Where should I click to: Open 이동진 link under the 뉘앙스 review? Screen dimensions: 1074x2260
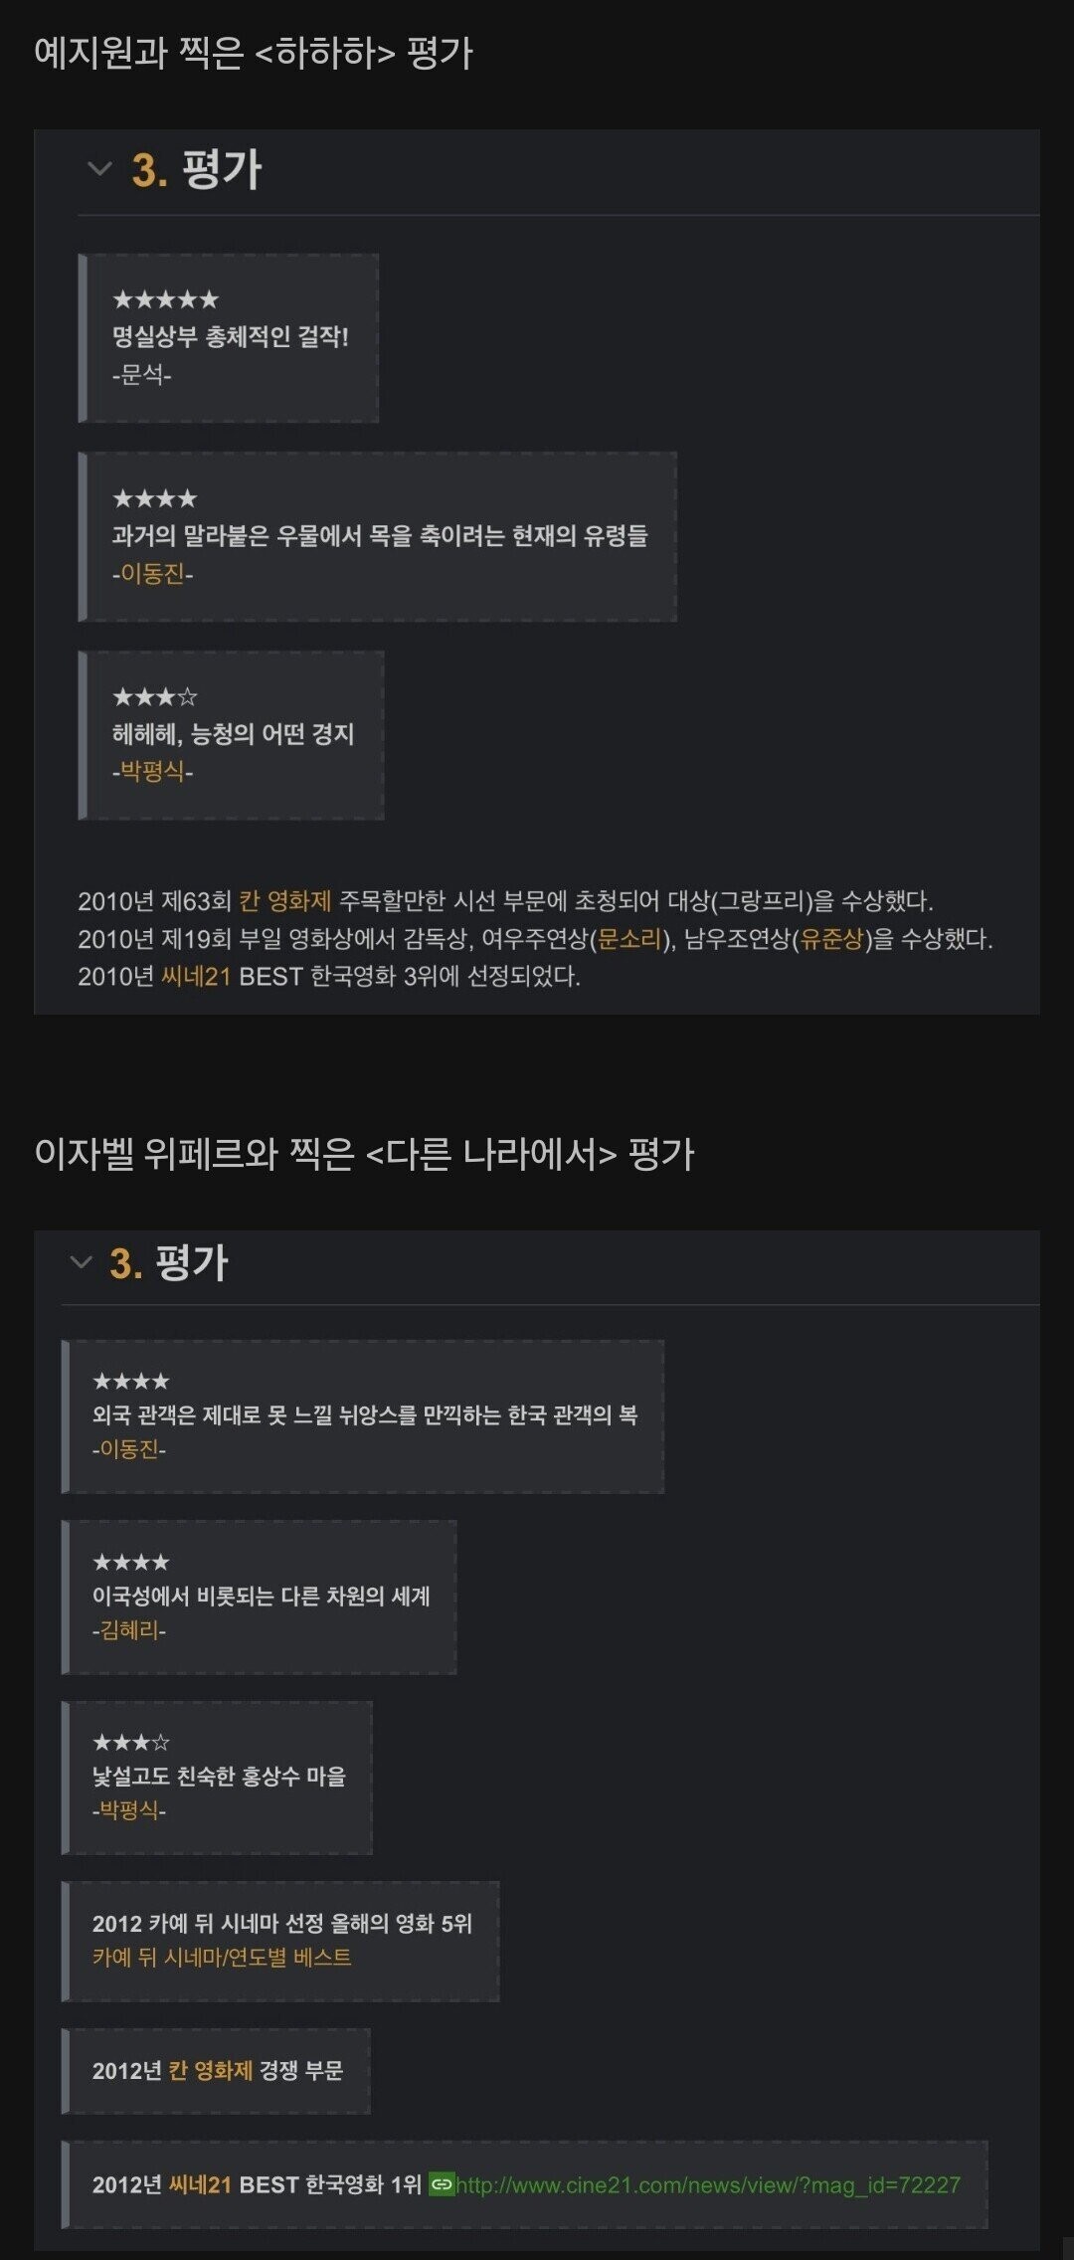tap(129, 1449)
